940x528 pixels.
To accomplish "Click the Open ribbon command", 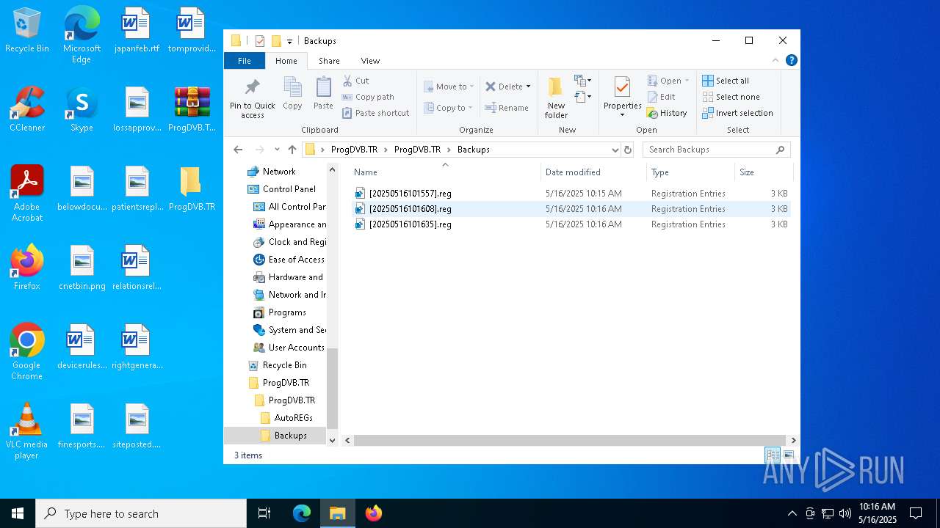I will 668,81.
